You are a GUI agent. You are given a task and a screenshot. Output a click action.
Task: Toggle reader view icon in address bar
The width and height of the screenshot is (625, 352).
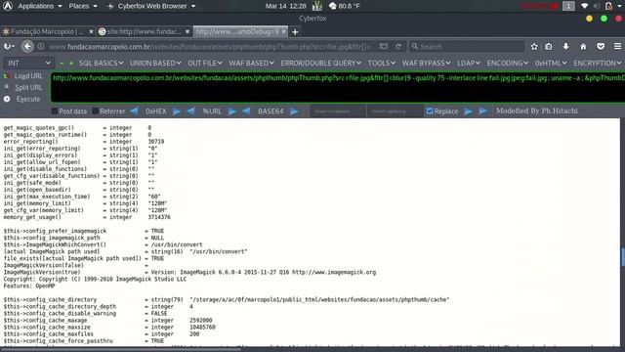click(384, 46)
